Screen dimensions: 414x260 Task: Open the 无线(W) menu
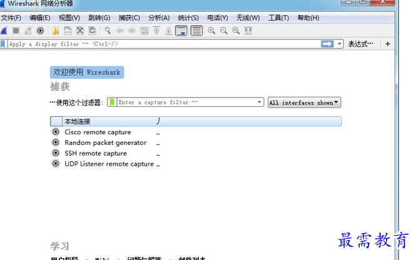(248, 18)
